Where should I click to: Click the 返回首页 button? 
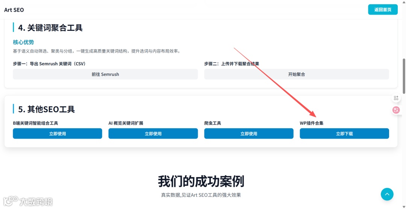(383, 9)
